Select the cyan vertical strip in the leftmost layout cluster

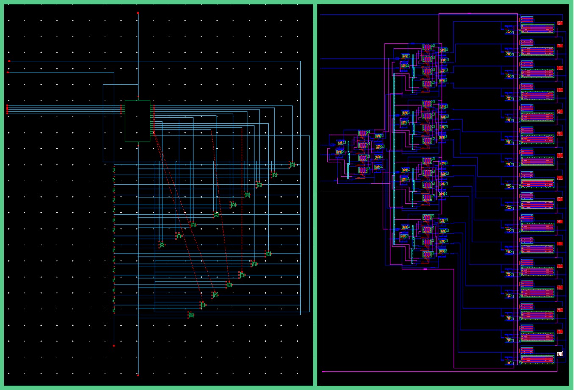[349, 160]
